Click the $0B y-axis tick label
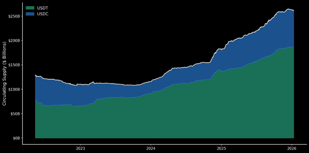Viewport: 309px width, 153px height. pos(16,138)
